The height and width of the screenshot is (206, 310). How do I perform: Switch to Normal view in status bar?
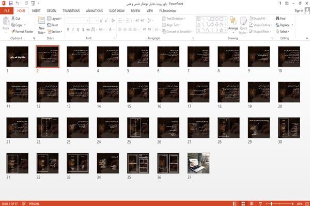click(235, 203)
